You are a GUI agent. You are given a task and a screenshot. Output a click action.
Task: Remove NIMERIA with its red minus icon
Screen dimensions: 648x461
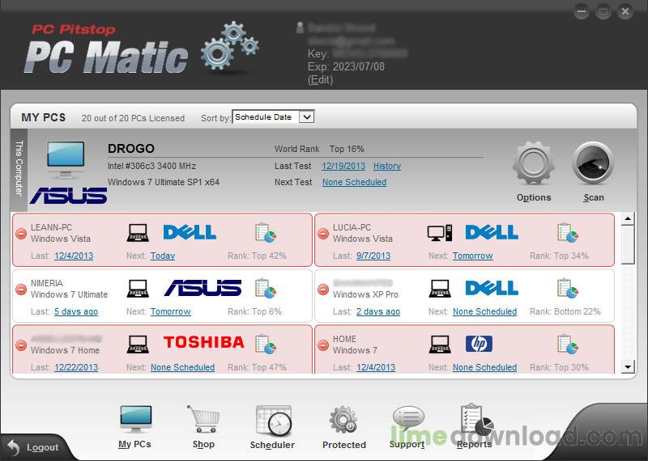(21, 290)
